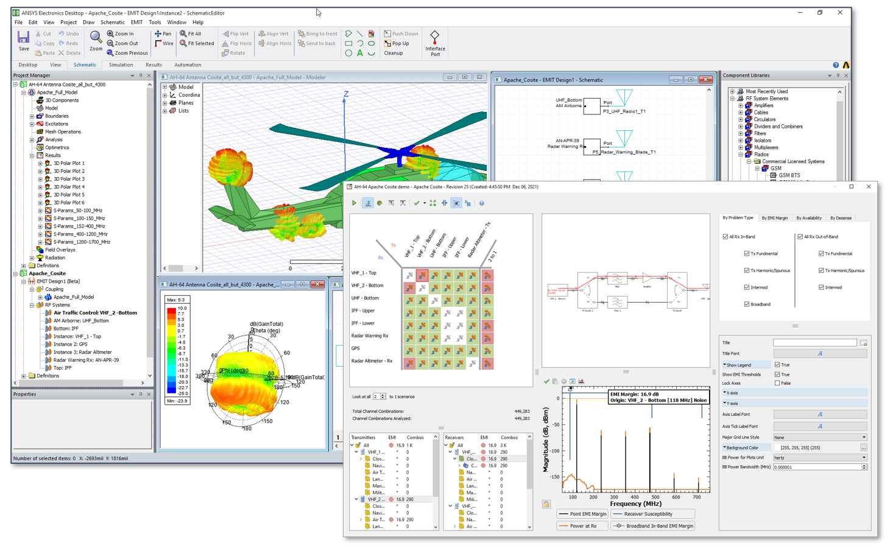
Task: Click the four green squares icon
Action: pos(433,203)
